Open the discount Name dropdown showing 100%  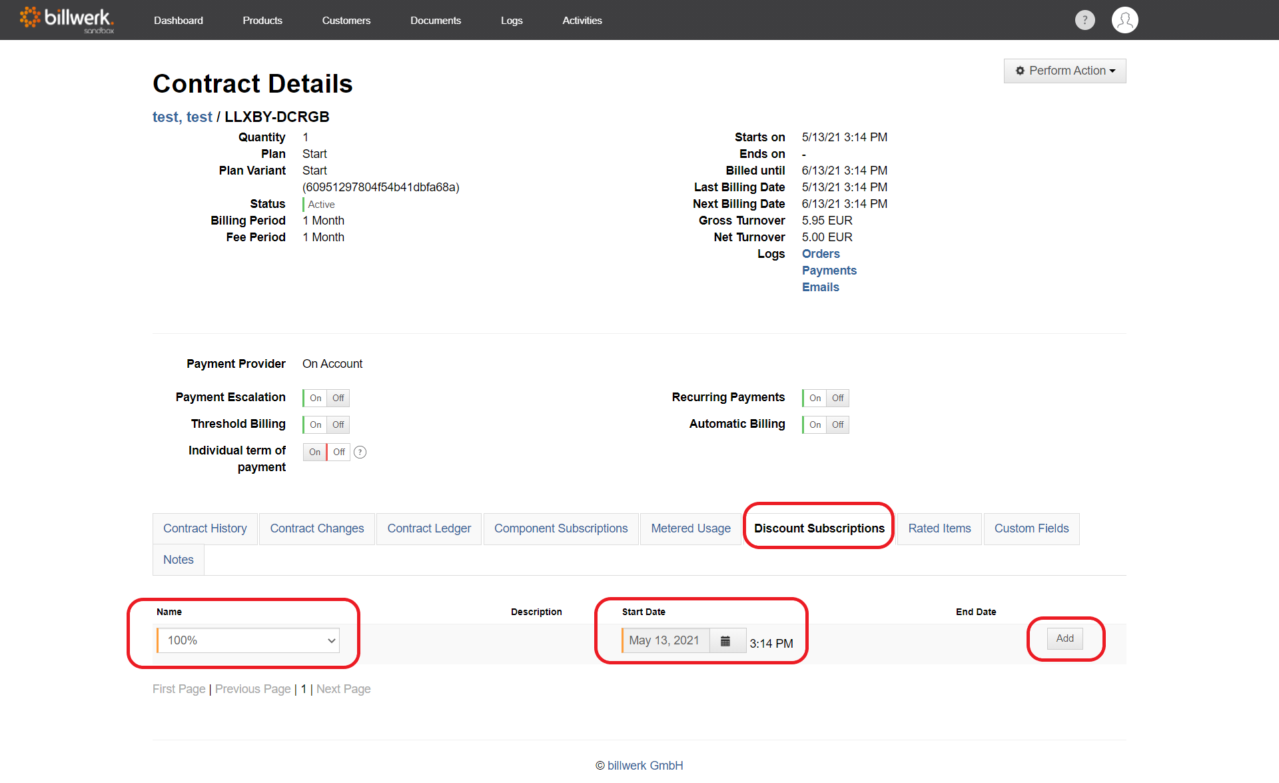[248, 640]
